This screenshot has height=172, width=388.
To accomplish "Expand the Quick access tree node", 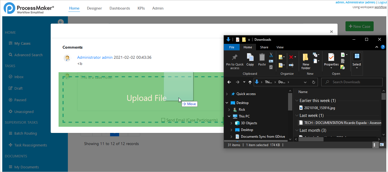I will pyautogui.click(x=227, y=94).
